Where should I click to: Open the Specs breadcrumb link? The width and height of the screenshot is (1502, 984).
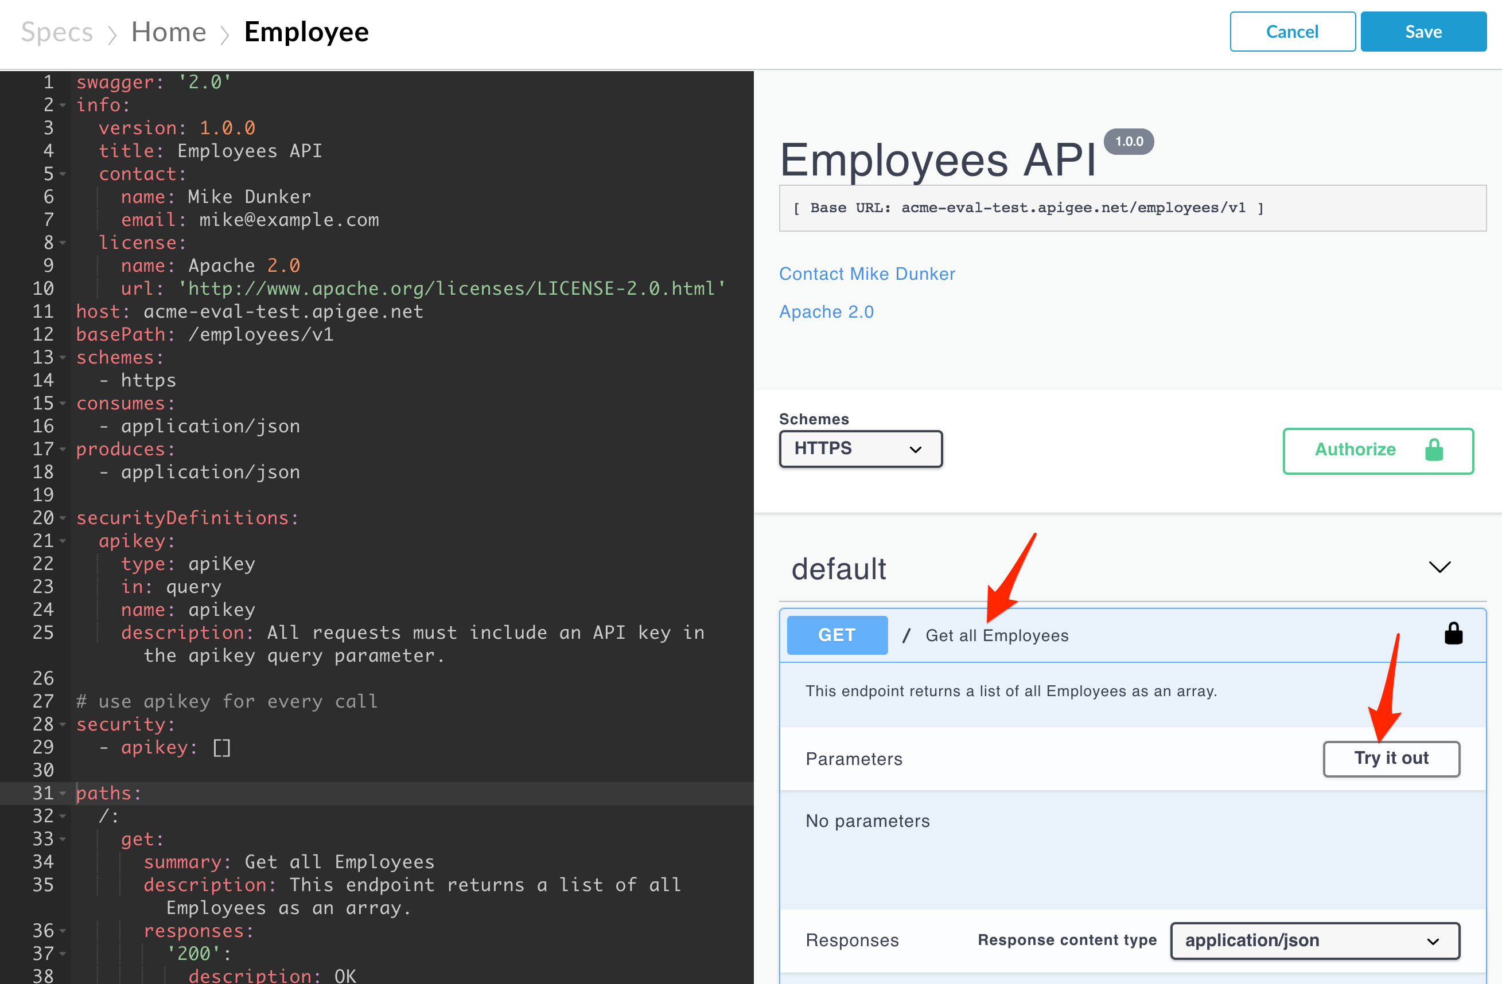point(57,32)
